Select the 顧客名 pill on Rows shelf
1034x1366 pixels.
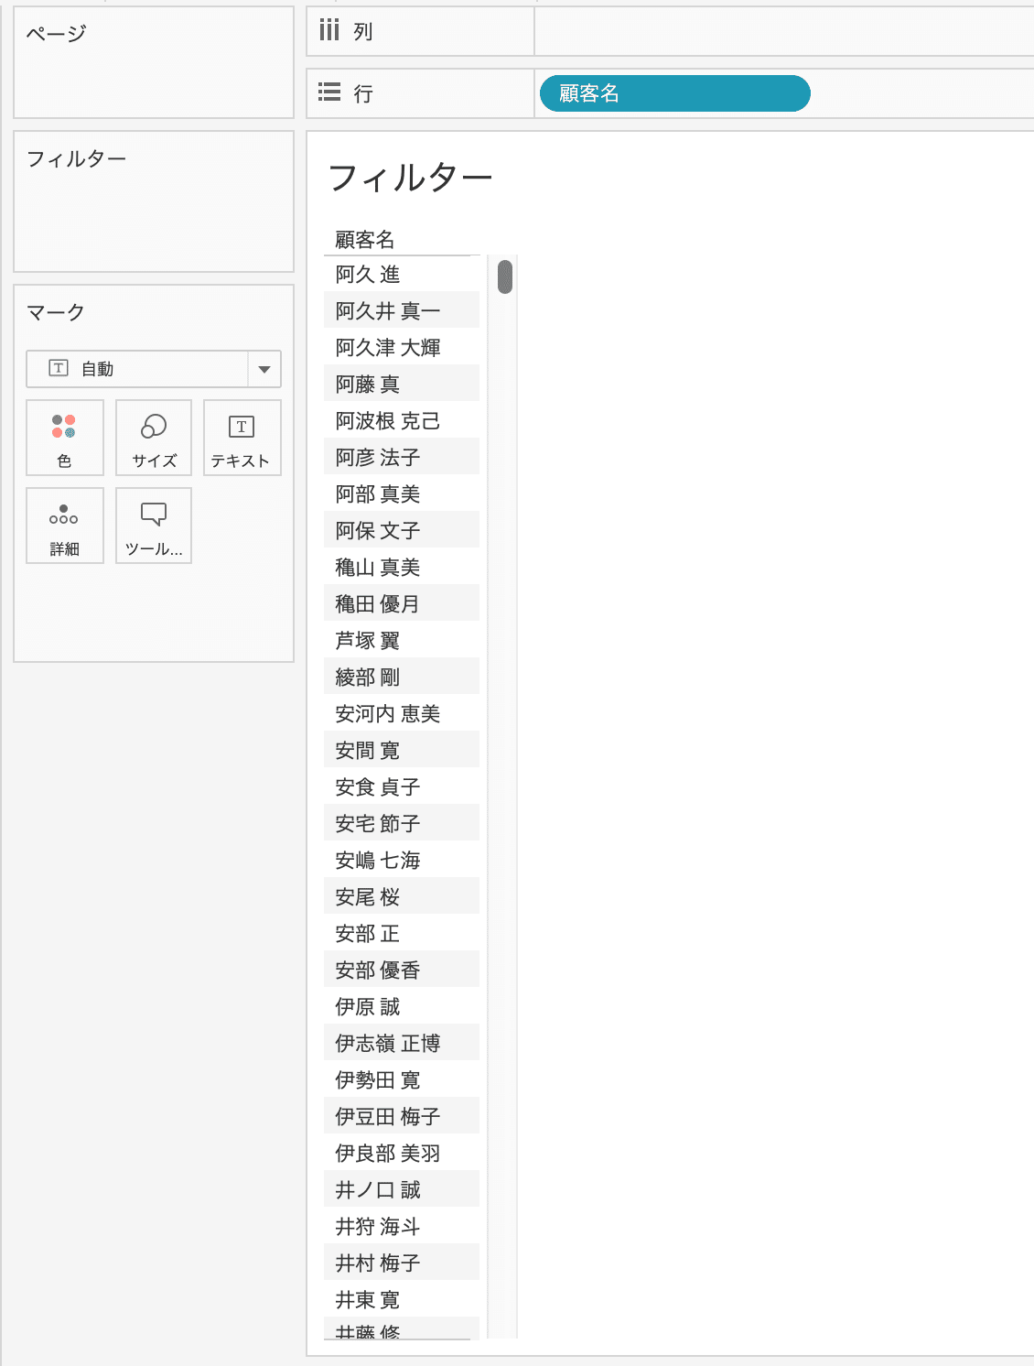pyautogui.click(x=675, y=93)
